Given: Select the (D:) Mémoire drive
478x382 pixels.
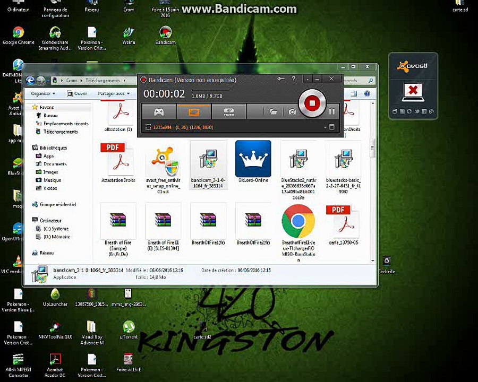Looking at the screenshot, I should [57, 237].
